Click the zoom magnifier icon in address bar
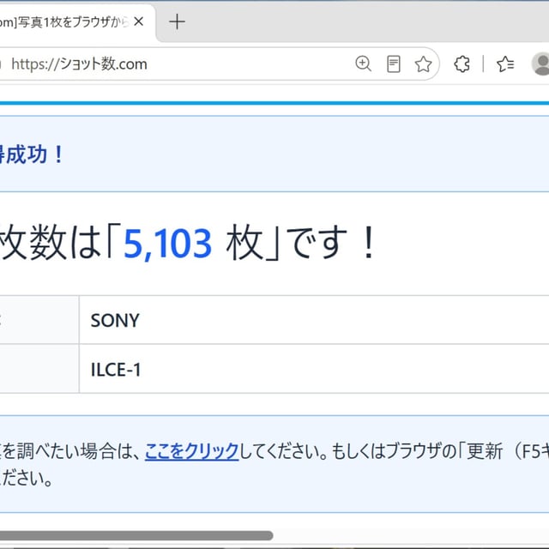Image resolution: width=549 pixels, height=549 pixels. click(x=363, y=64)
